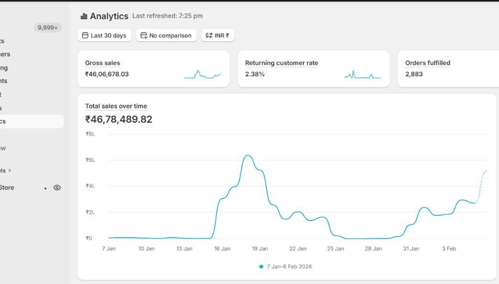
Task: Click the 9,999+ badge in sidebar
Action: point(48,28)
